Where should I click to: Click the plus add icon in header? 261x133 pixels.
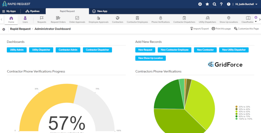click(200, 4)
